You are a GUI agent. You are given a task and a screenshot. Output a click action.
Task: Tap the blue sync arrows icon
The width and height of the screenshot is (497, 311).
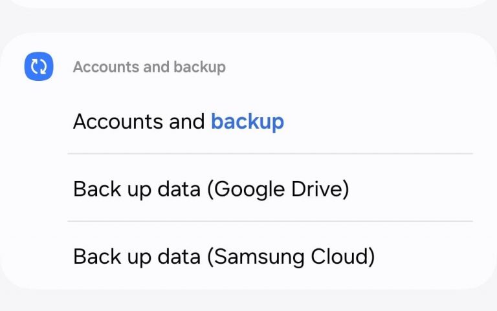tap(38, 67)
